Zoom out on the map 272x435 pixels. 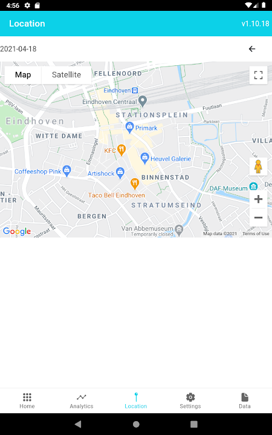click(259, 217)
